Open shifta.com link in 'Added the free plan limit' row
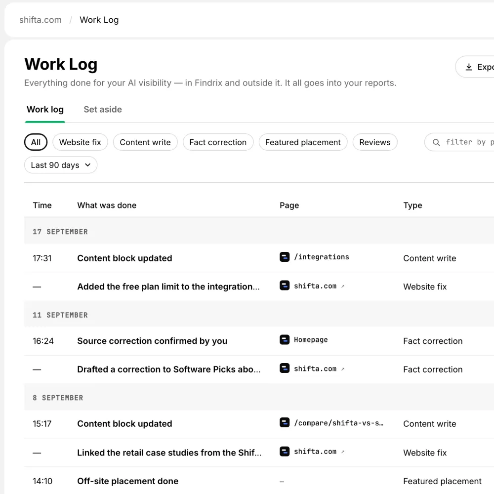Image resolution: width=494 pixels, height=494 pixels. coord(315,286)
